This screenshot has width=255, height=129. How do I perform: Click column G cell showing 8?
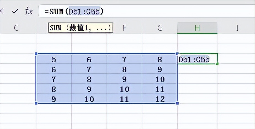click(160, 59)
